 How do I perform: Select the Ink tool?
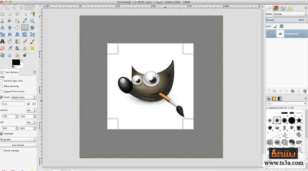[17, 48]
